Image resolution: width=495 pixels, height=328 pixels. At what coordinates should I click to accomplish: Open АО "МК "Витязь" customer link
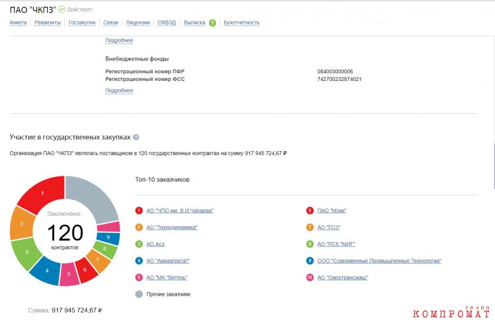point(167,277)
